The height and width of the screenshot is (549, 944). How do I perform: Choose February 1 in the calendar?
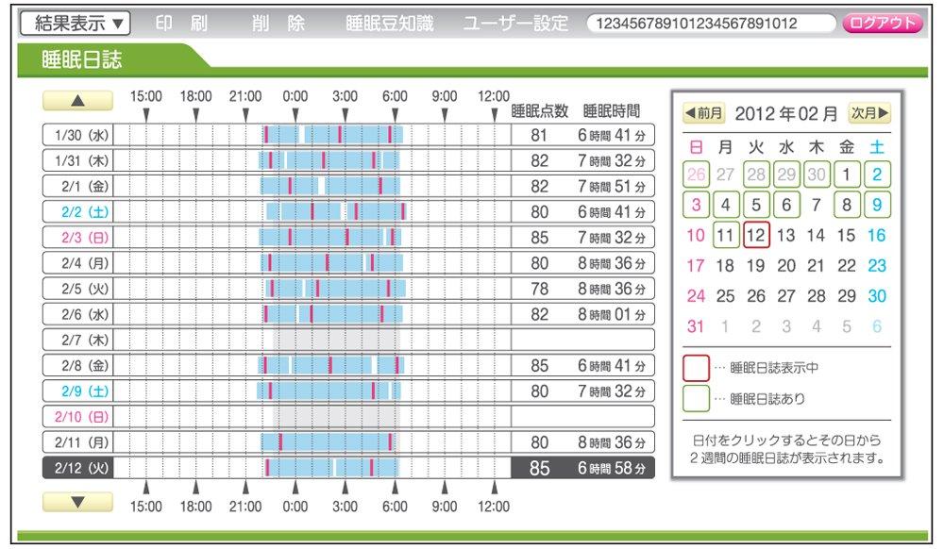[x=847, y=174]
